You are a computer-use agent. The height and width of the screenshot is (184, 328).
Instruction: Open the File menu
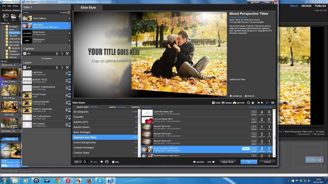pyautogui.click(x=4, y=6)
